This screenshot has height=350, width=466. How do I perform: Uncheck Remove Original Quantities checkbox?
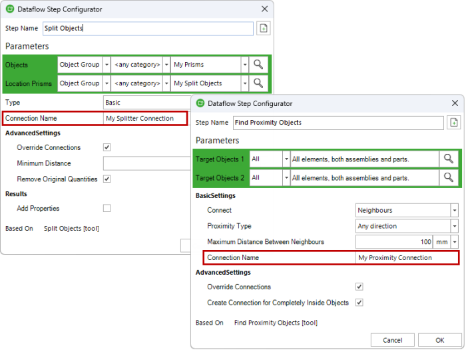click(x=107, y=179)
